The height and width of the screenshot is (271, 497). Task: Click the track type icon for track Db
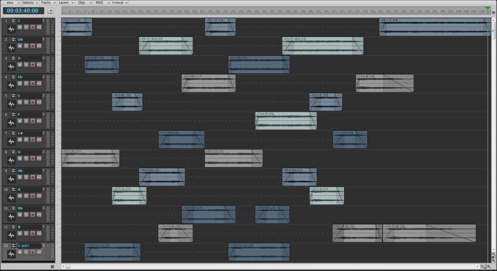[14, 39]
